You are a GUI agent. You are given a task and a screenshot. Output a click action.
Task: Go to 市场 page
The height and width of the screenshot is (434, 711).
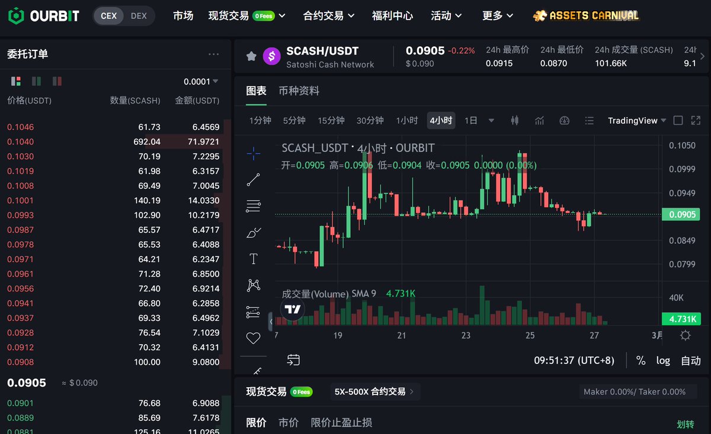click(x=183, y=16)
